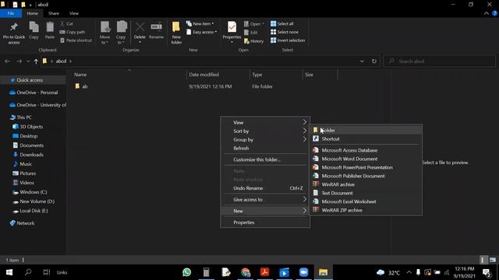Create new Microsoft Word Document
Image resolution: width=499 pixels, height=280 pixels.
tap(366, 159)
